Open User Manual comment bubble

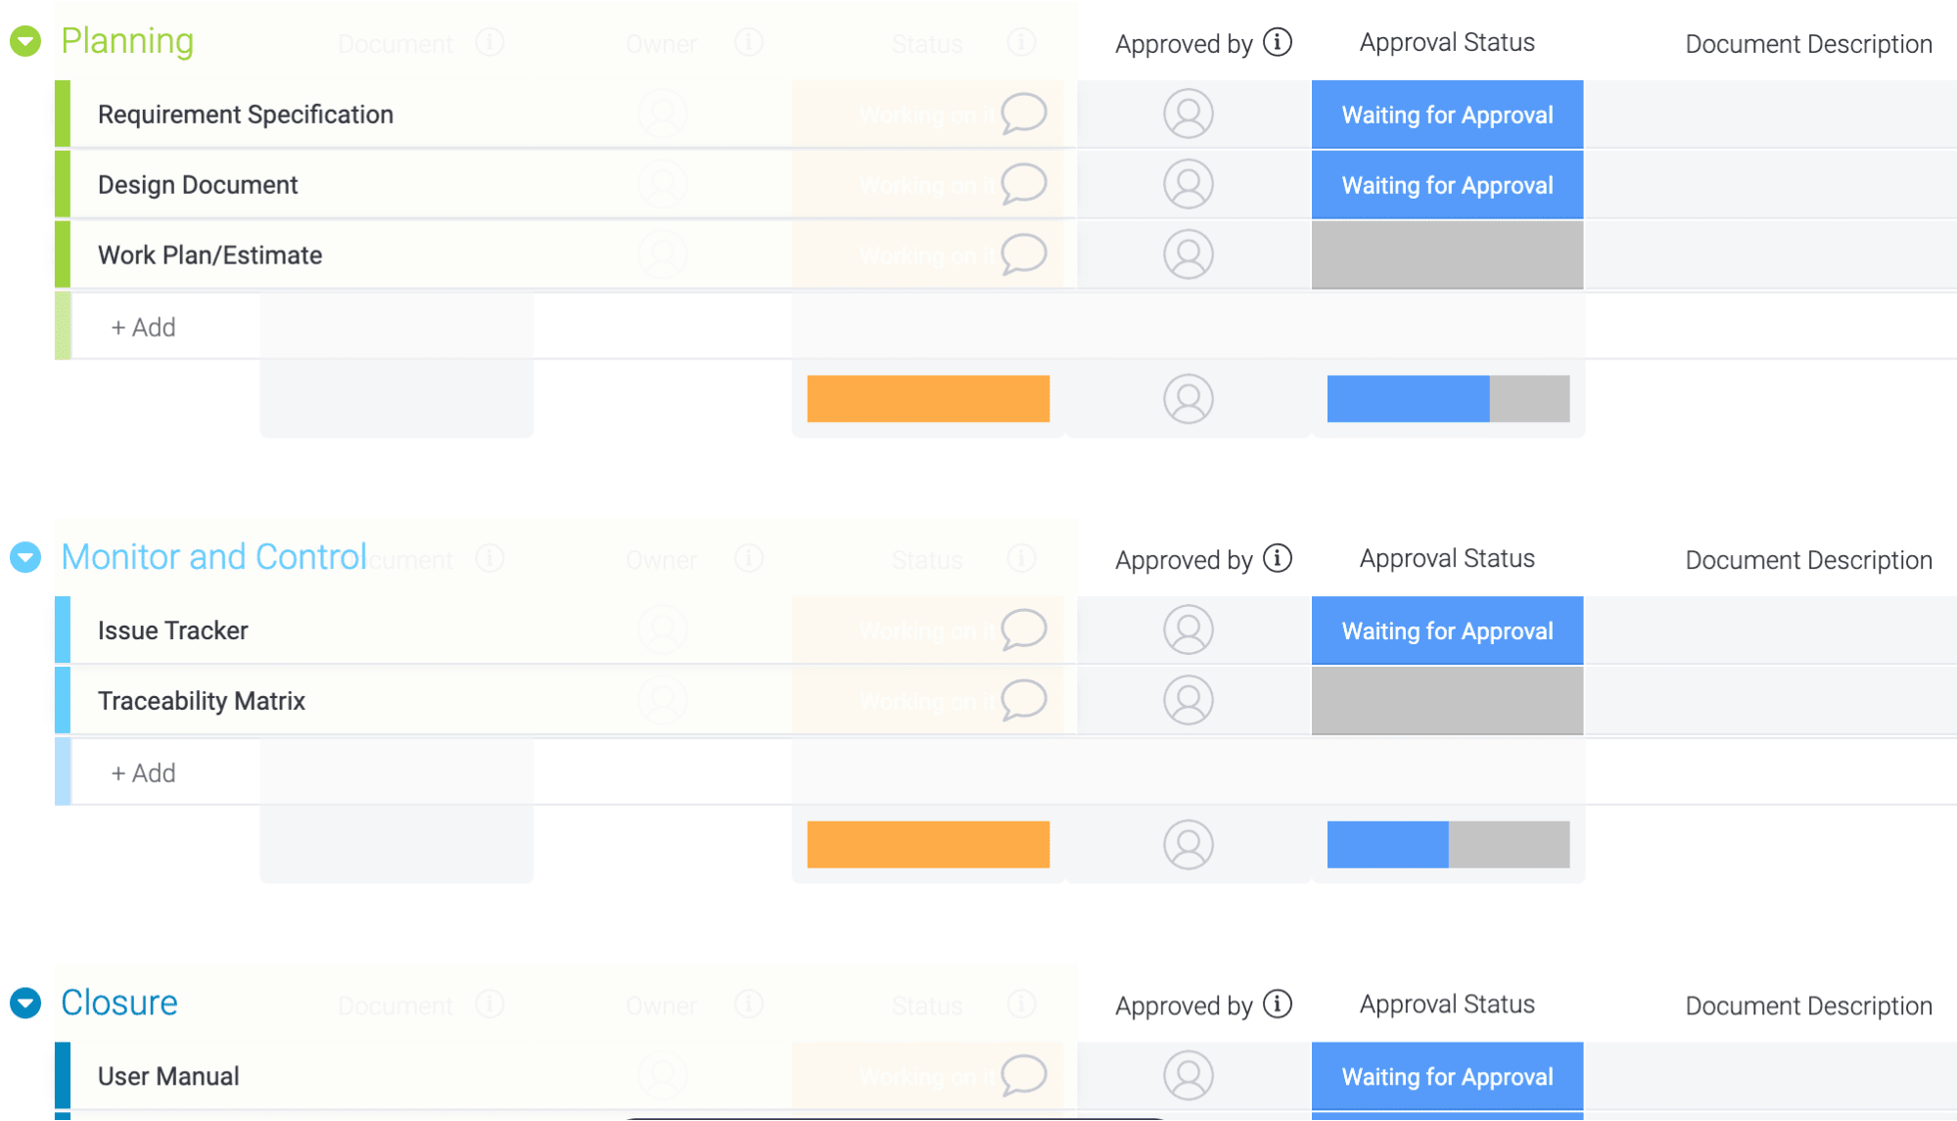[x=1024, y=1075]
